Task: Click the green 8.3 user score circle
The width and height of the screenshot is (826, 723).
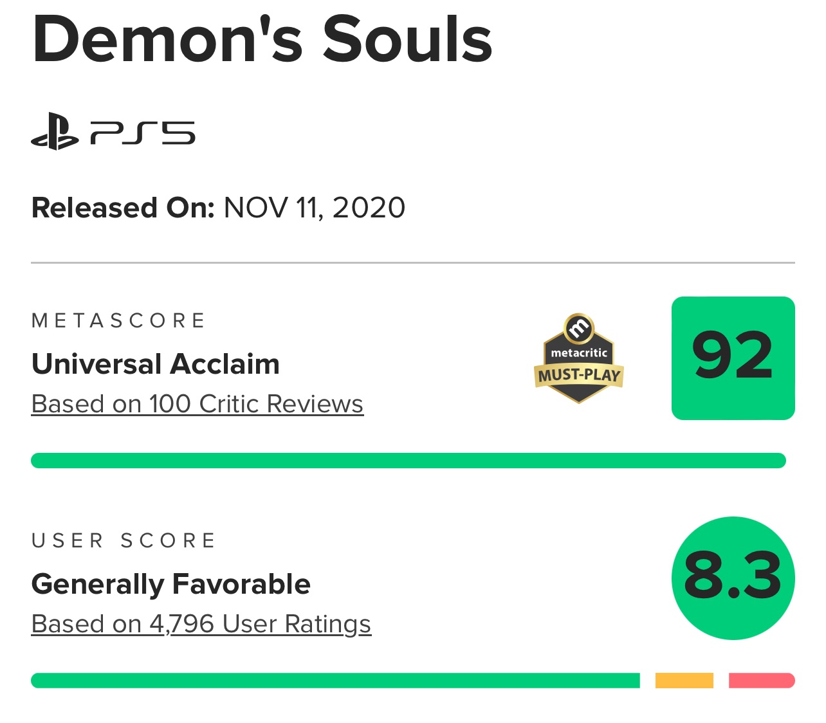Action: [733, 578]
